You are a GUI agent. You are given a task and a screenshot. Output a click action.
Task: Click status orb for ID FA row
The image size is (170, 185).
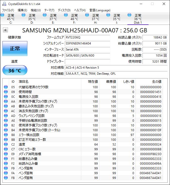pyautogui.click(x=6, y=173)
